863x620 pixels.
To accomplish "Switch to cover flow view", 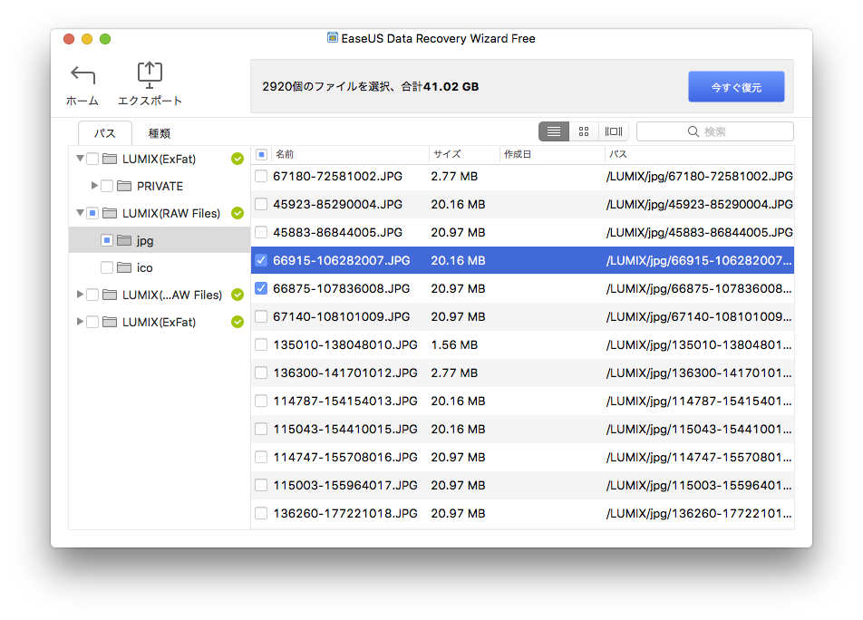I will (614, 131).
